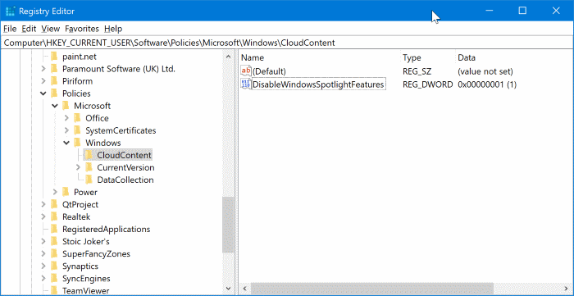The image size is (574, 296).
Task: Expand the Stoic Joker's key
Action: (x=43, y=242)
